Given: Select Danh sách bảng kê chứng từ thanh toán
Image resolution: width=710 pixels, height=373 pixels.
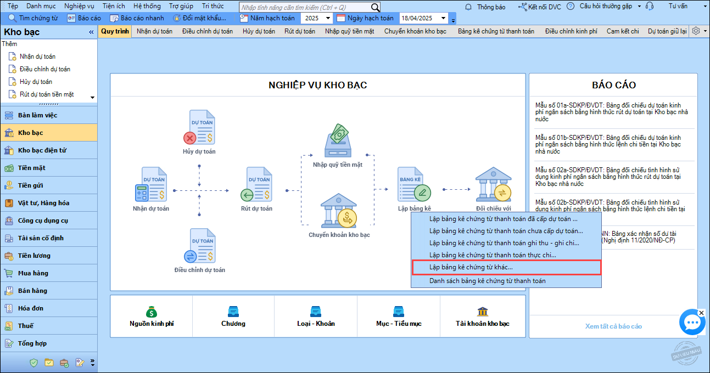Looking at the screenshot, I should click(x=506, y=281).
